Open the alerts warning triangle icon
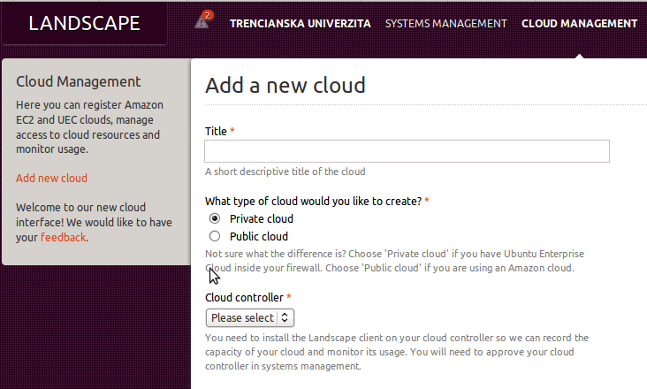The image size is (647, 389). coord(201,22)
